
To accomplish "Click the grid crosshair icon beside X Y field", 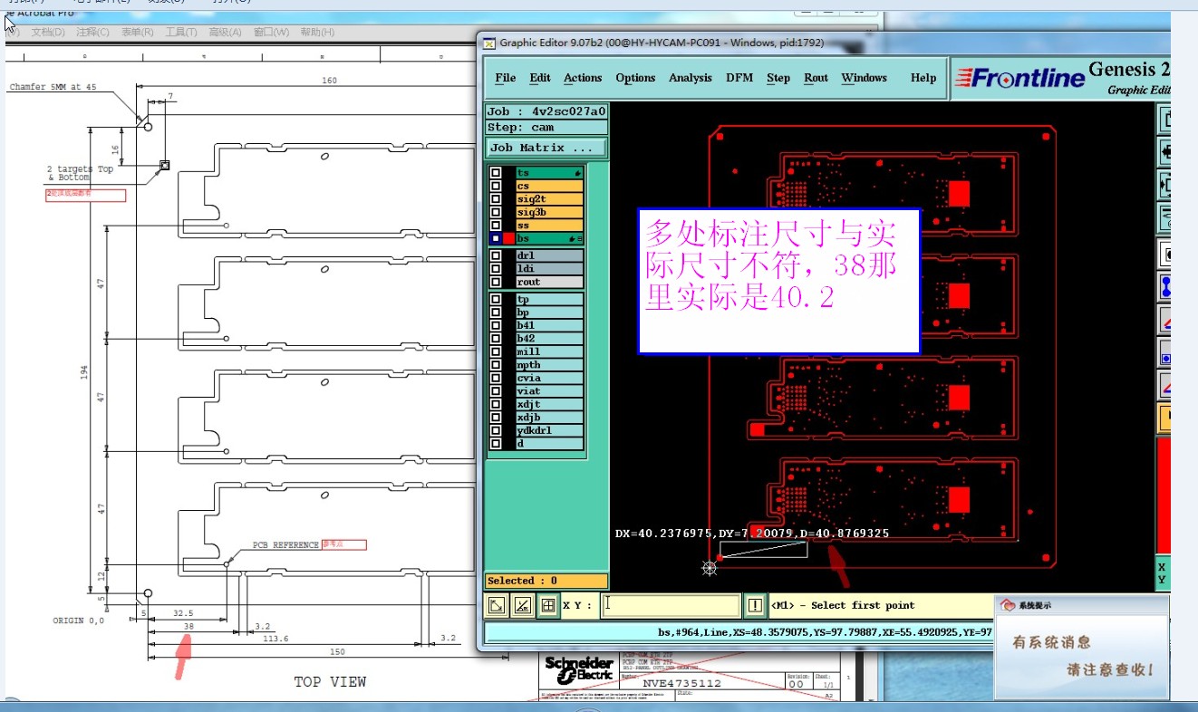I will (x=548, y=606).
